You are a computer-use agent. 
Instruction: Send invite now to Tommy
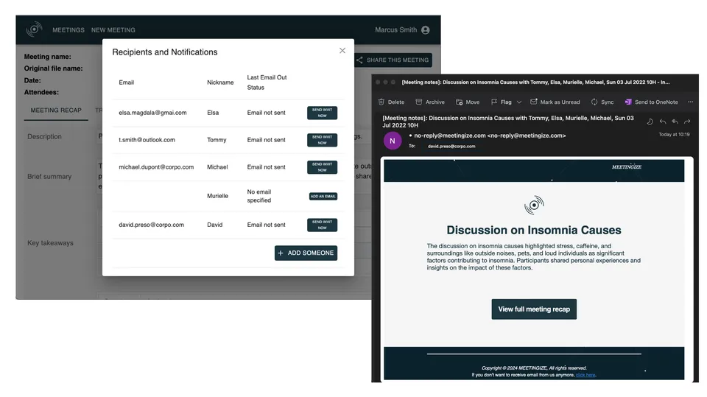pos(322,140)
